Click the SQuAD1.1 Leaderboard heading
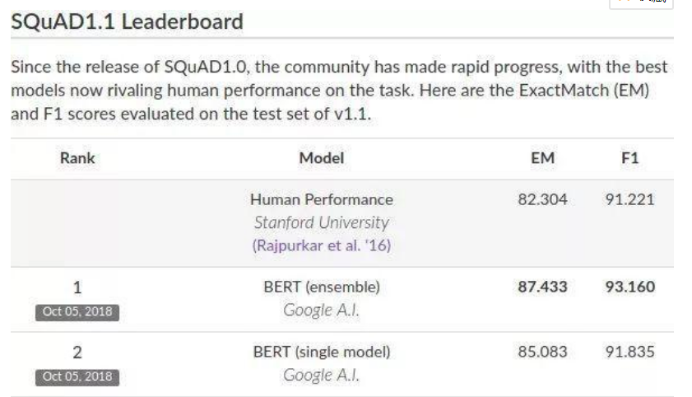Screen dimensions: 692x397 point(127,21)
